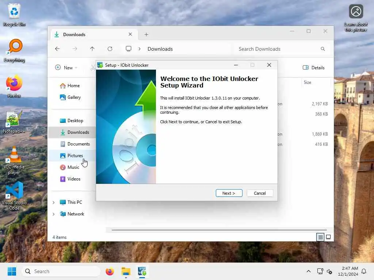Screen dimensions: 374x280
Task: Click the muted volume tray icon
Action: click(329, 271)
